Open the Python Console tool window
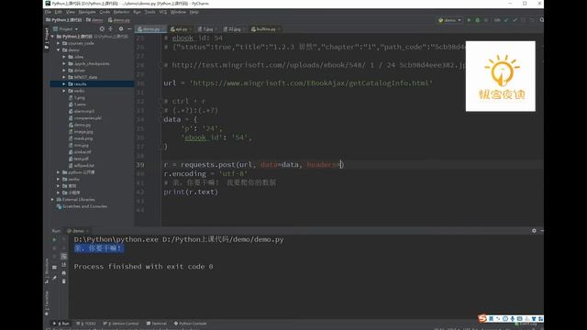Image resolution: width=587 pixels, height=330 pixels. [190, 324]
